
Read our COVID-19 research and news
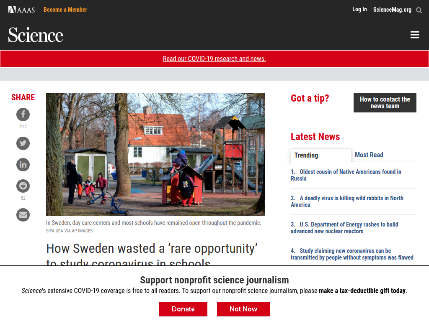click(214, 59)
